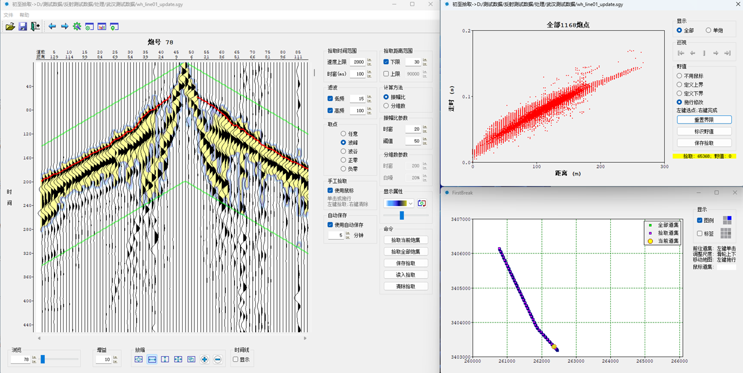Click the 速度上限 input field
Image resolution: width=743 pixels, height=373 pixels.
(357, 62)
